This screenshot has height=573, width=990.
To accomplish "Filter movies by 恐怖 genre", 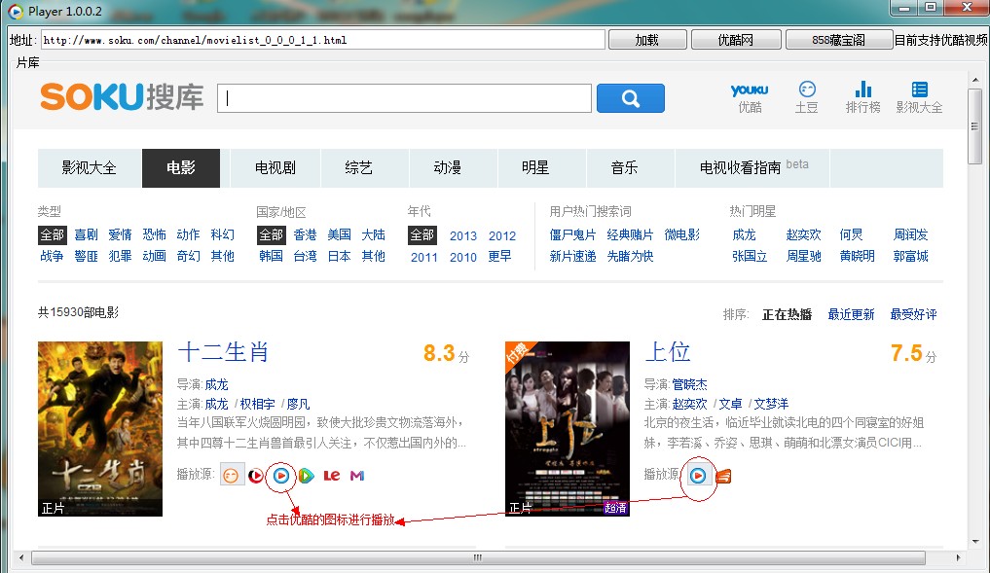I will pyautogui.click(x=154, y=234).
